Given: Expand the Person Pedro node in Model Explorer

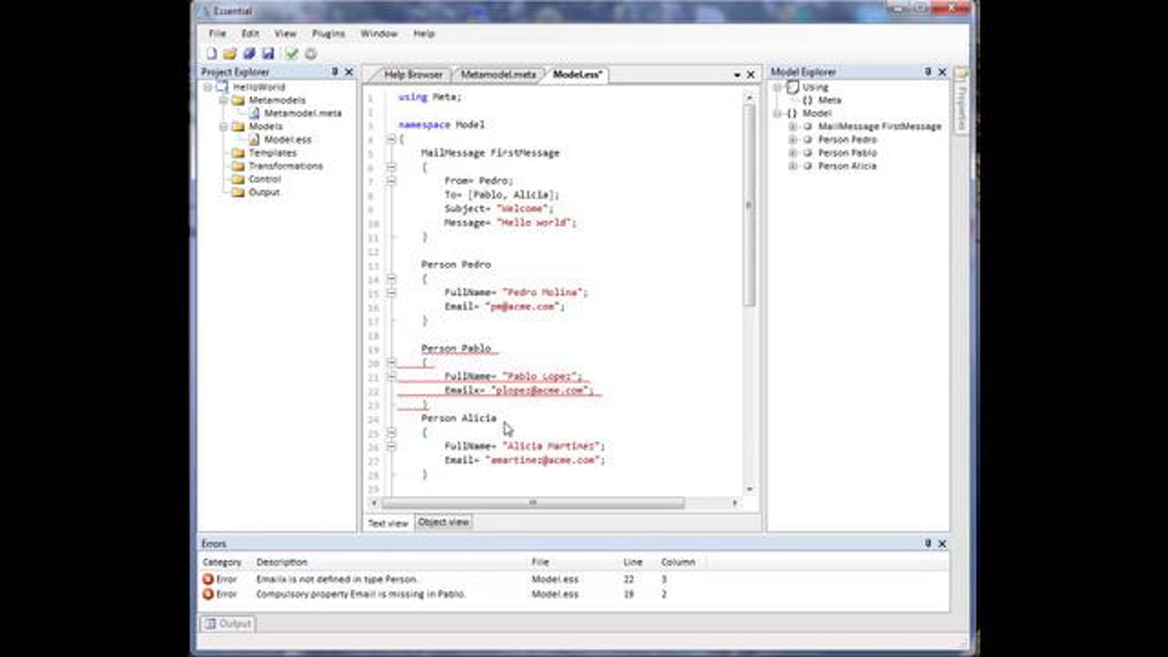Looking at the screenshot, I should (793, 140).
